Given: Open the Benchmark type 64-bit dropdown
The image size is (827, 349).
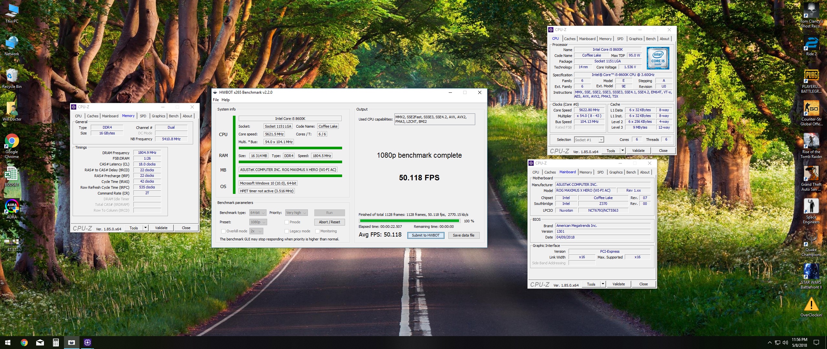Looking at the screenshot, I should coord(258,213).
